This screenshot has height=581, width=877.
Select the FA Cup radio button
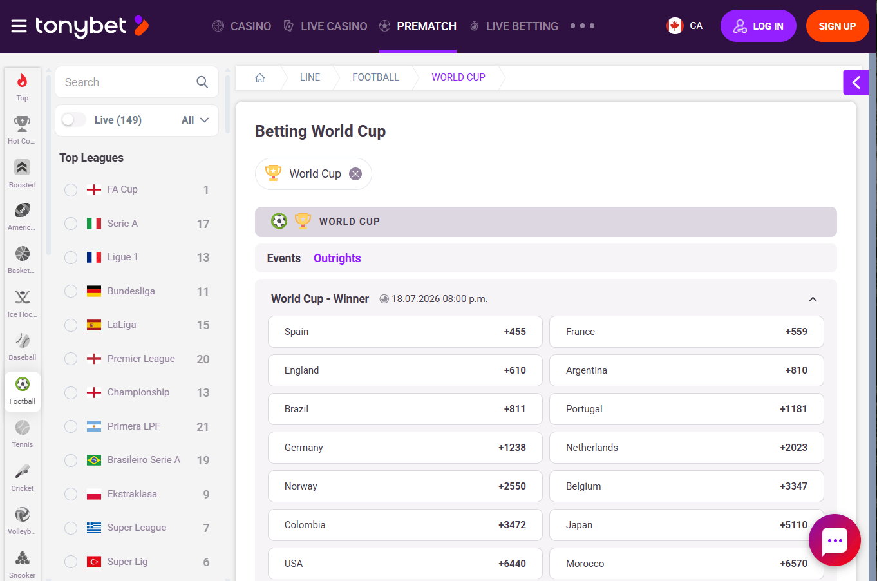click(71, 189)
